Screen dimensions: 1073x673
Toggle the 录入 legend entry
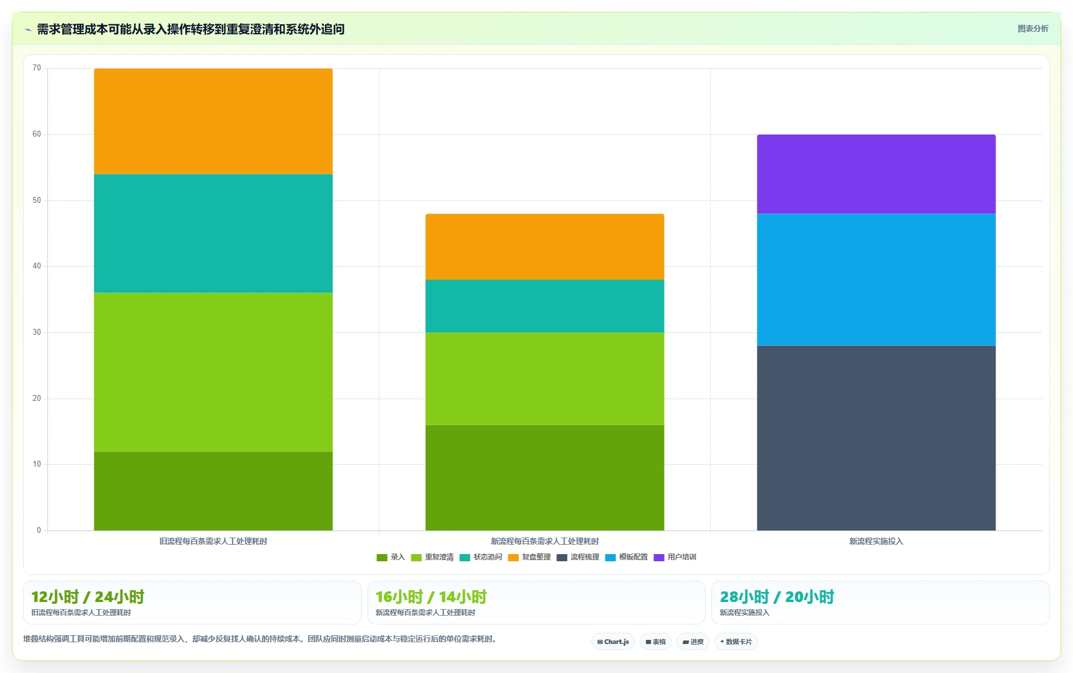[x=391, y=557]
